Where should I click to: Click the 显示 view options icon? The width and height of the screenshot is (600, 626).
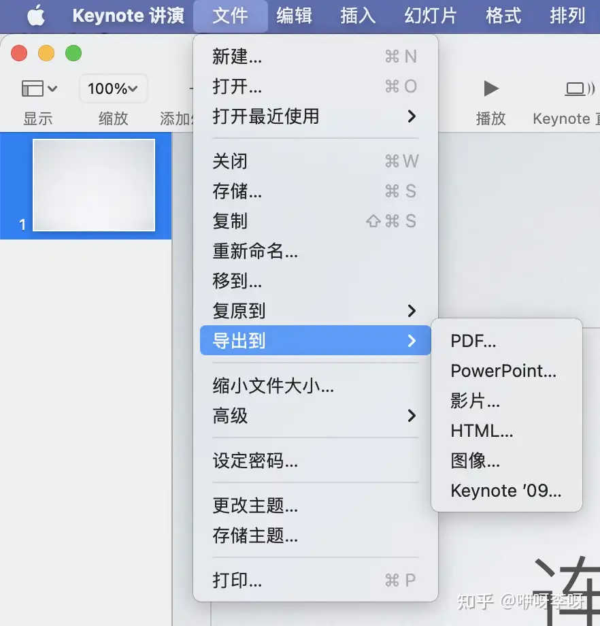pyautogui.click(x=39, y=88)
